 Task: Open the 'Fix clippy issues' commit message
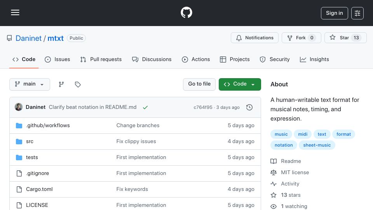click(x=136, y=142)
